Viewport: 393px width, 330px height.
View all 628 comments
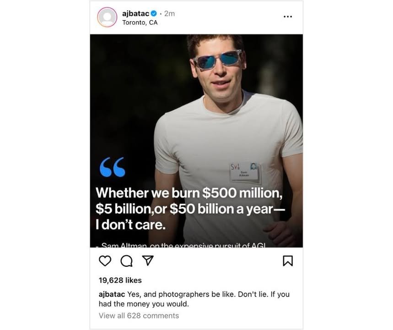coord(139,315)
